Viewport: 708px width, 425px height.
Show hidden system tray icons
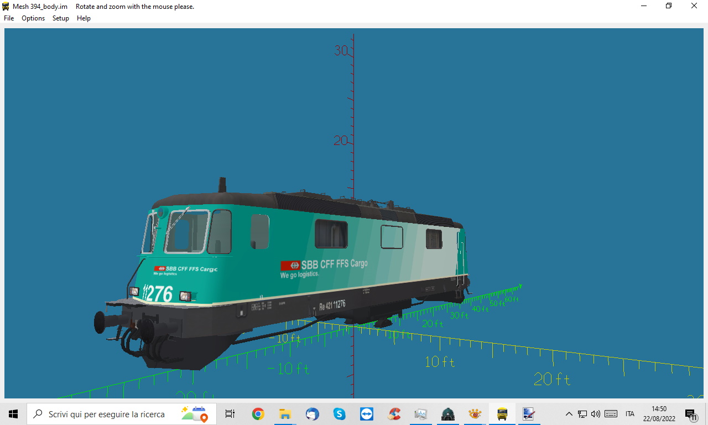569,414
